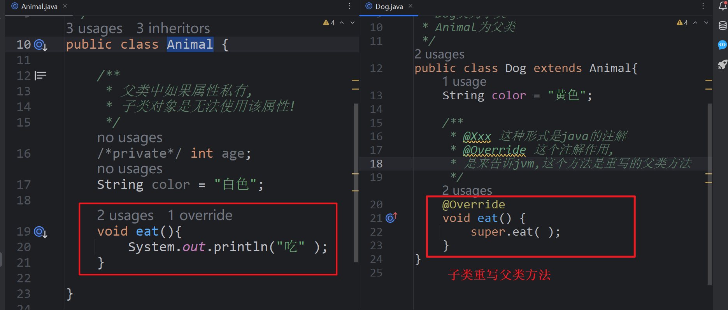The height and width of the screenshot is (310, 728).
Task: Click 'extends' keyword in Dog class declaration
Action: pyautogui.click(x=558, y=68)
